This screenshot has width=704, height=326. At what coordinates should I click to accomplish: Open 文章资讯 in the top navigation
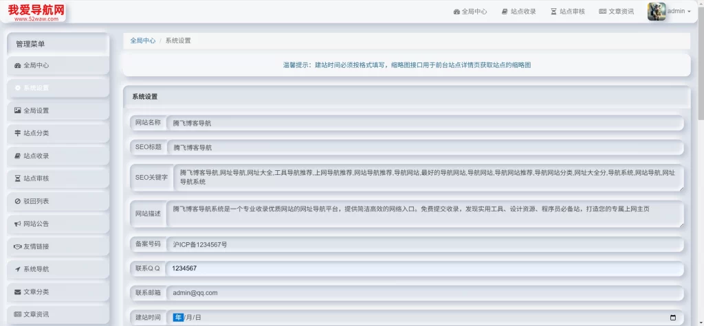coord(617,12)
